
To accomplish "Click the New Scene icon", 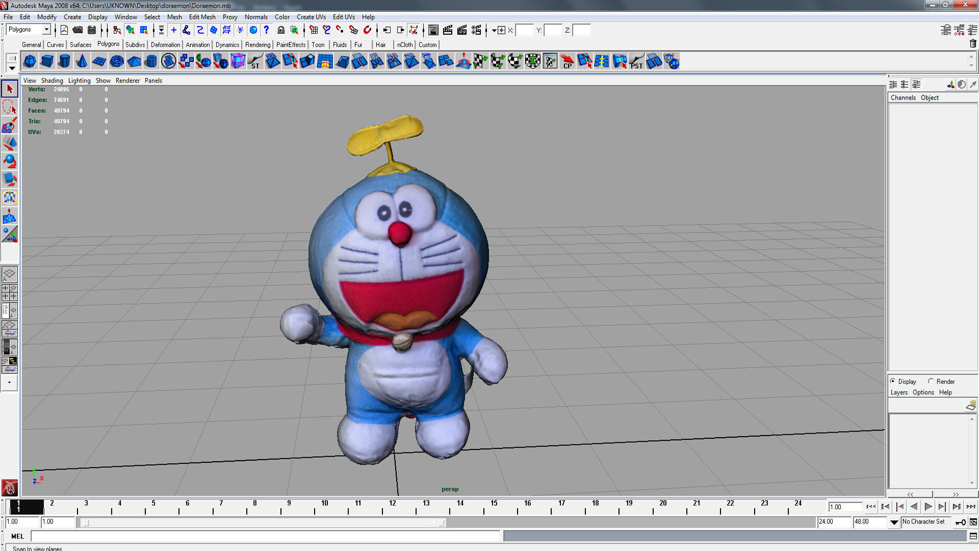I will pos(64,30).
